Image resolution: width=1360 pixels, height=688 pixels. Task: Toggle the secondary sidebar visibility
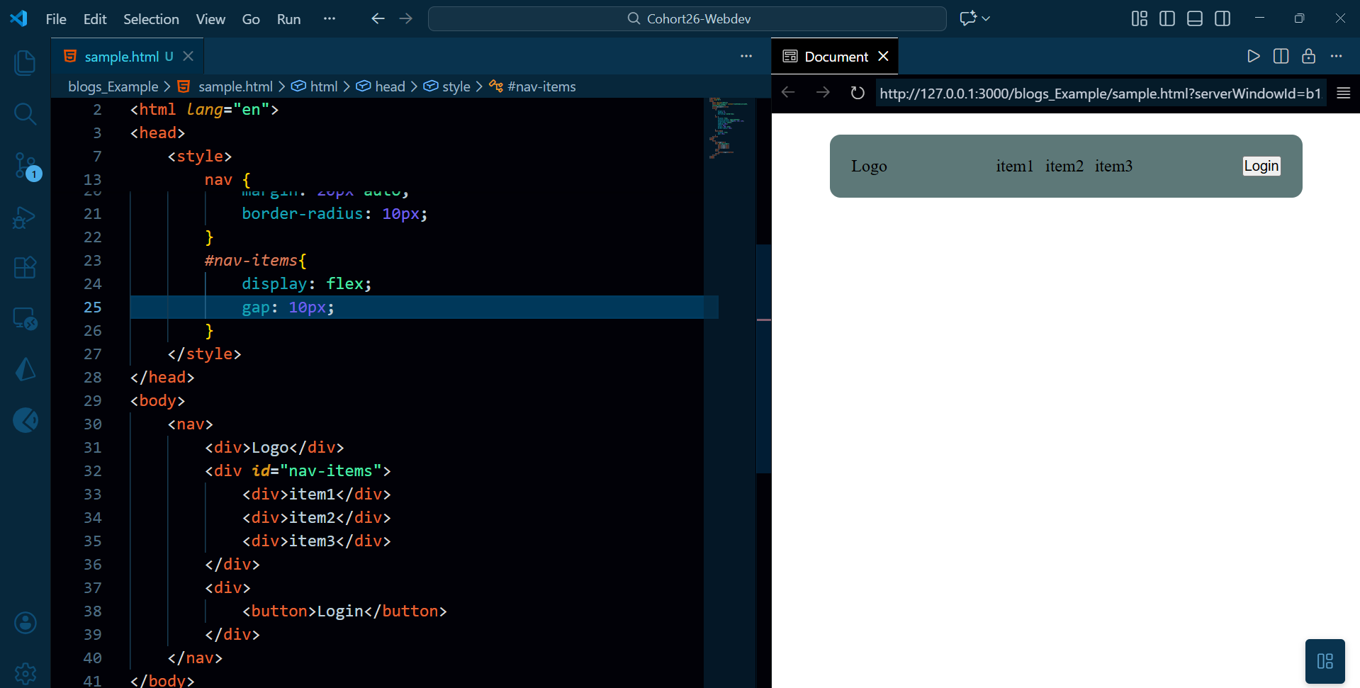[x=1223, y=18]
